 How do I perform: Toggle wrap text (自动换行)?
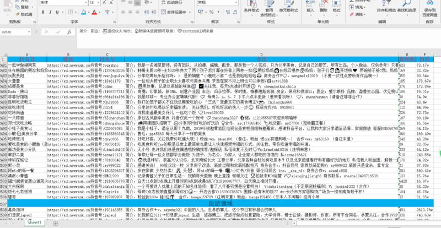[174, 2]
